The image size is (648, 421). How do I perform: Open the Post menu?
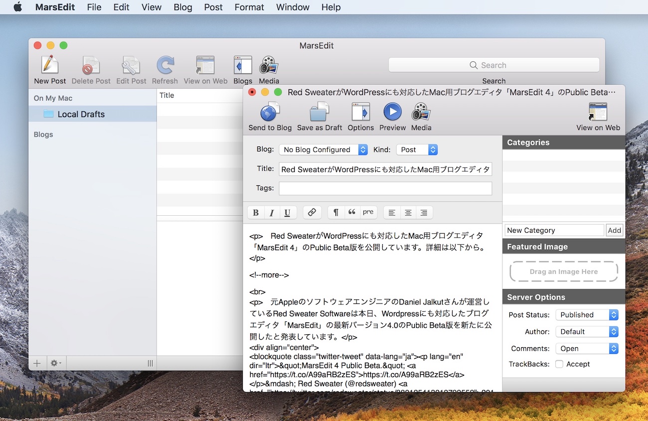pyautogui.click(x=213, y=7)
